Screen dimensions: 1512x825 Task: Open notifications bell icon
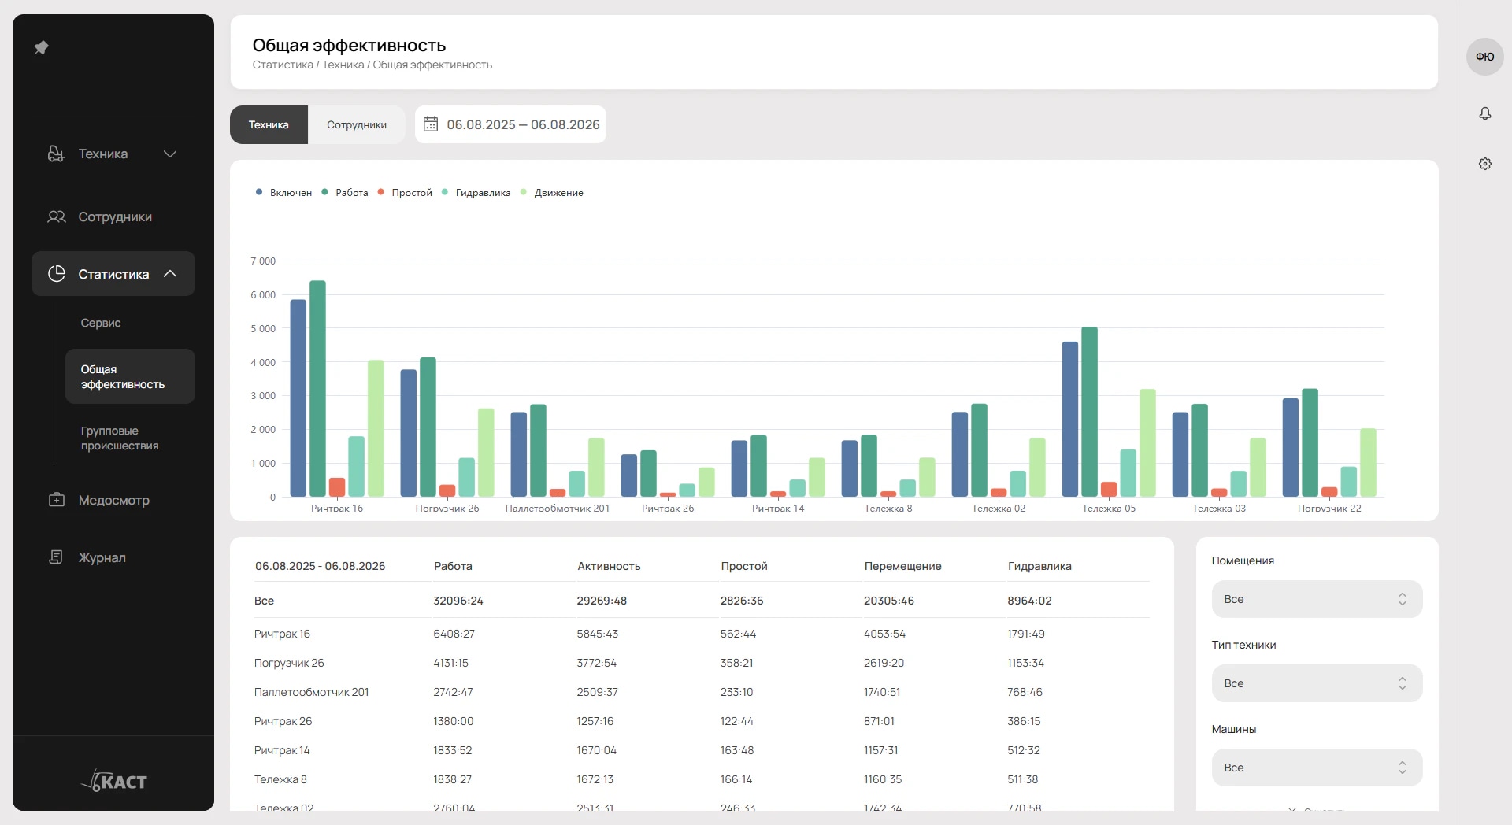(1485, 113)
